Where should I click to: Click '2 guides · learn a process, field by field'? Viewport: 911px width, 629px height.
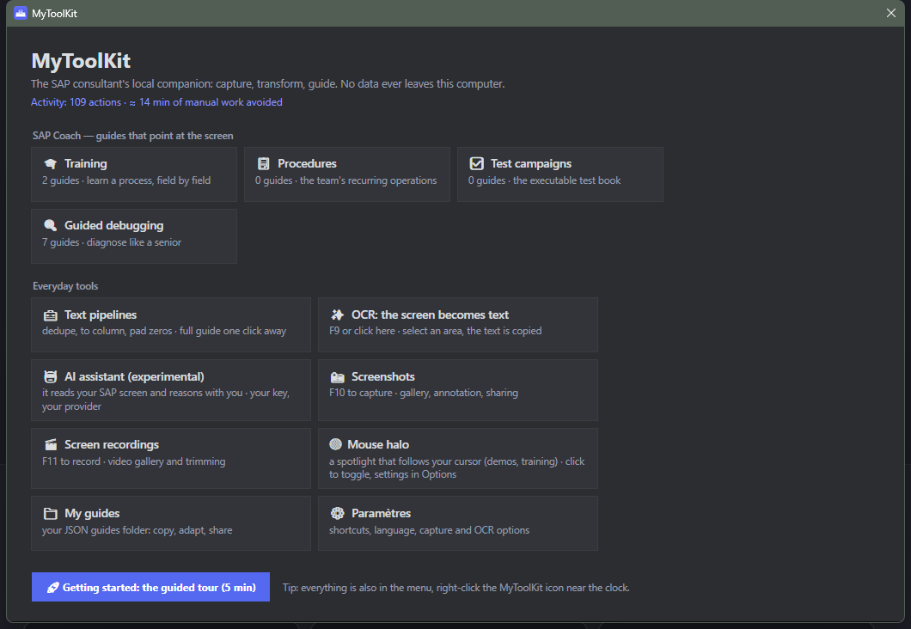126,180
